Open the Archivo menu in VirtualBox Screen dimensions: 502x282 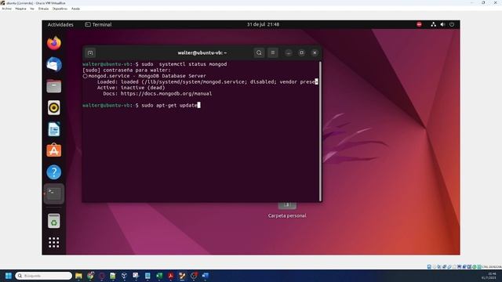6,9
